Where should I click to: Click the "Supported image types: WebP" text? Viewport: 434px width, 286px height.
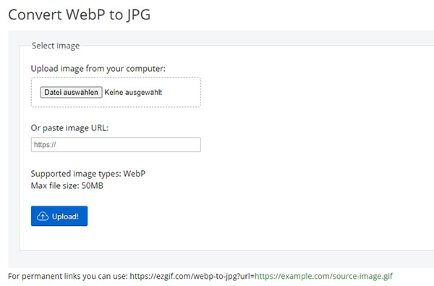tap(88, 174)
